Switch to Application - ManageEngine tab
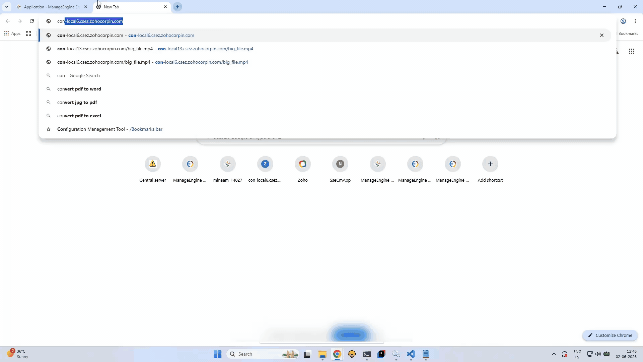 [x=52, y=7]
